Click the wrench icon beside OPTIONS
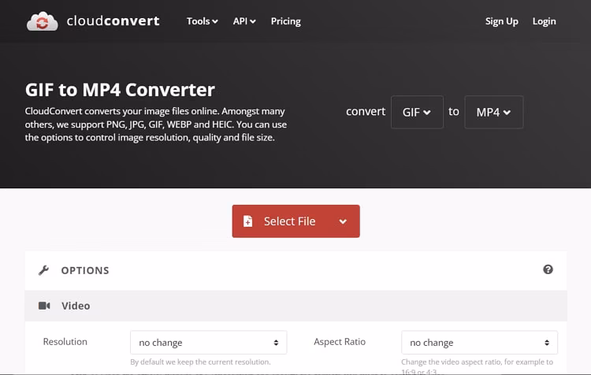 click(43, 270)
